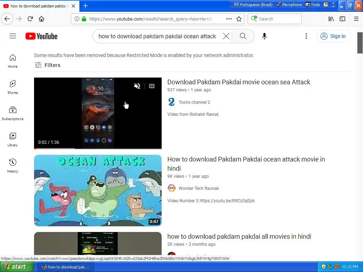
Task: Open thumbnail for all movies in hindi video
Action: 98,243
